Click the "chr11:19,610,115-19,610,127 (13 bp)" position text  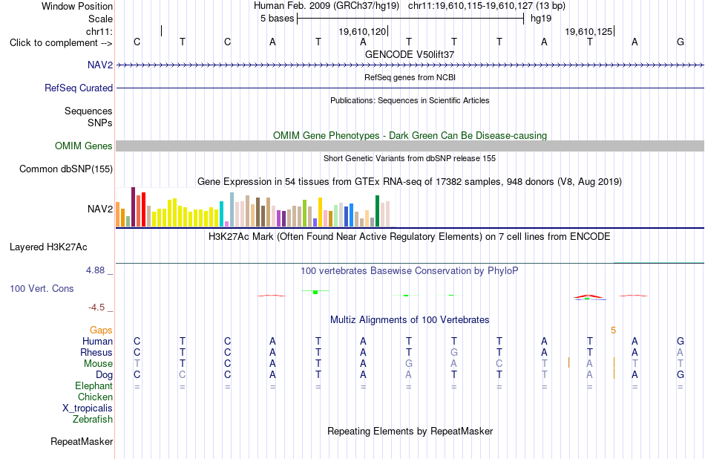487,6
